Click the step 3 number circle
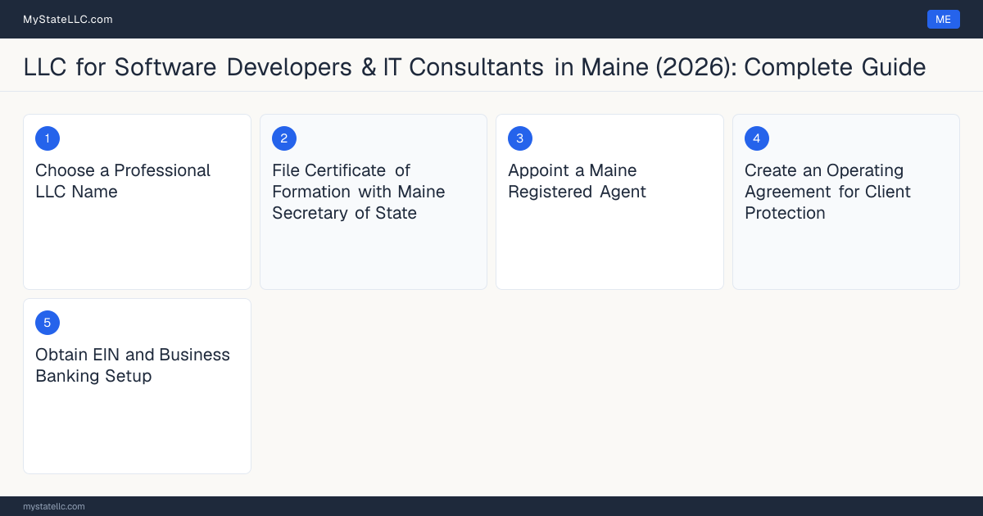The width and height of the screenshot is (983, 516). (520, 138)
